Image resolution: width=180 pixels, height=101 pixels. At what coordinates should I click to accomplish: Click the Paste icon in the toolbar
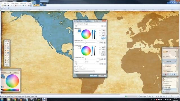pyautogui.click(x=16, y=6)
